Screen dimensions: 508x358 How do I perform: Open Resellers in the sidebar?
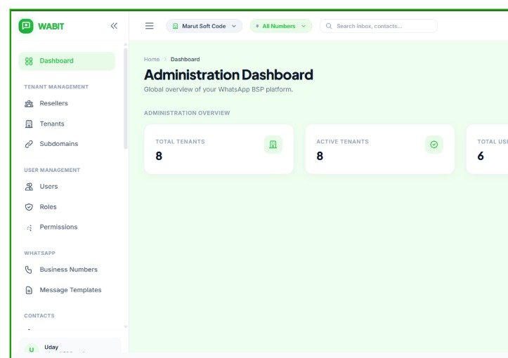point(67,104)
